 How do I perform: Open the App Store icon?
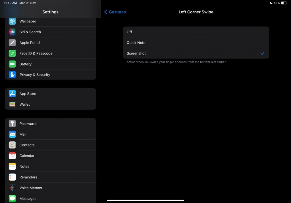tap(12, 94)
